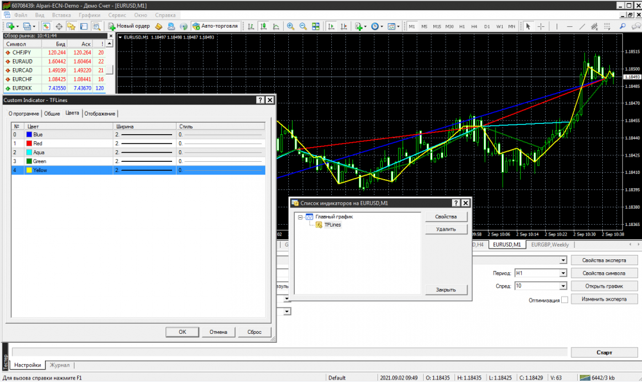The height and width of the screenshot is (382, 642).
Task: Zoom in on the chart
Action: tap(290, 26)
